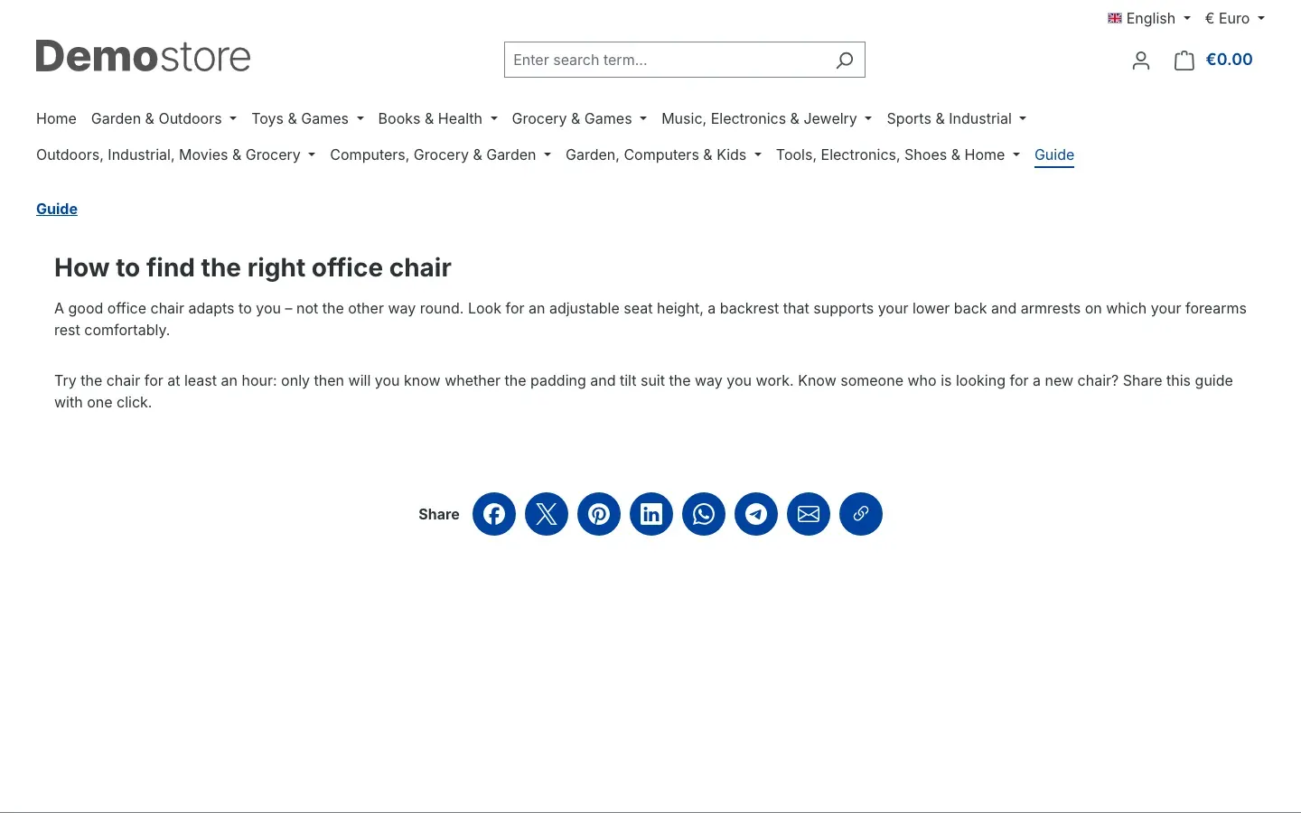Share the guide on X

[547, 514]
